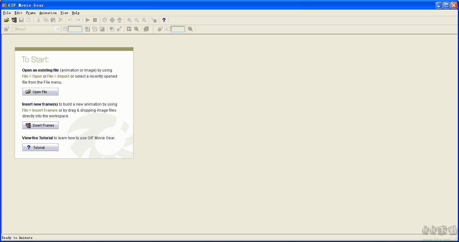Click the Redo arrow icon
Viewport: 459px width, 242px height.
[x=78, y=20]
